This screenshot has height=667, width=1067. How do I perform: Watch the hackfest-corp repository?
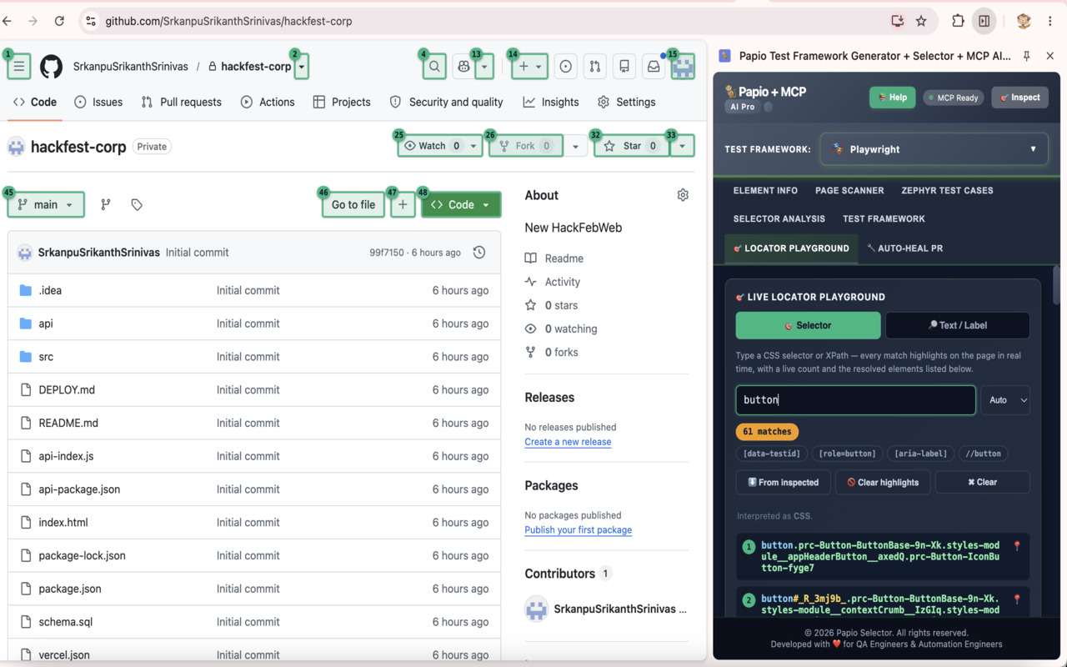[432, 146]
